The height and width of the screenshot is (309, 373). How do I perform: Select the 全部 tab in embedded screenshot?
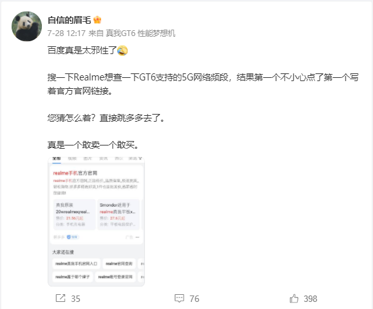[57, 158]
